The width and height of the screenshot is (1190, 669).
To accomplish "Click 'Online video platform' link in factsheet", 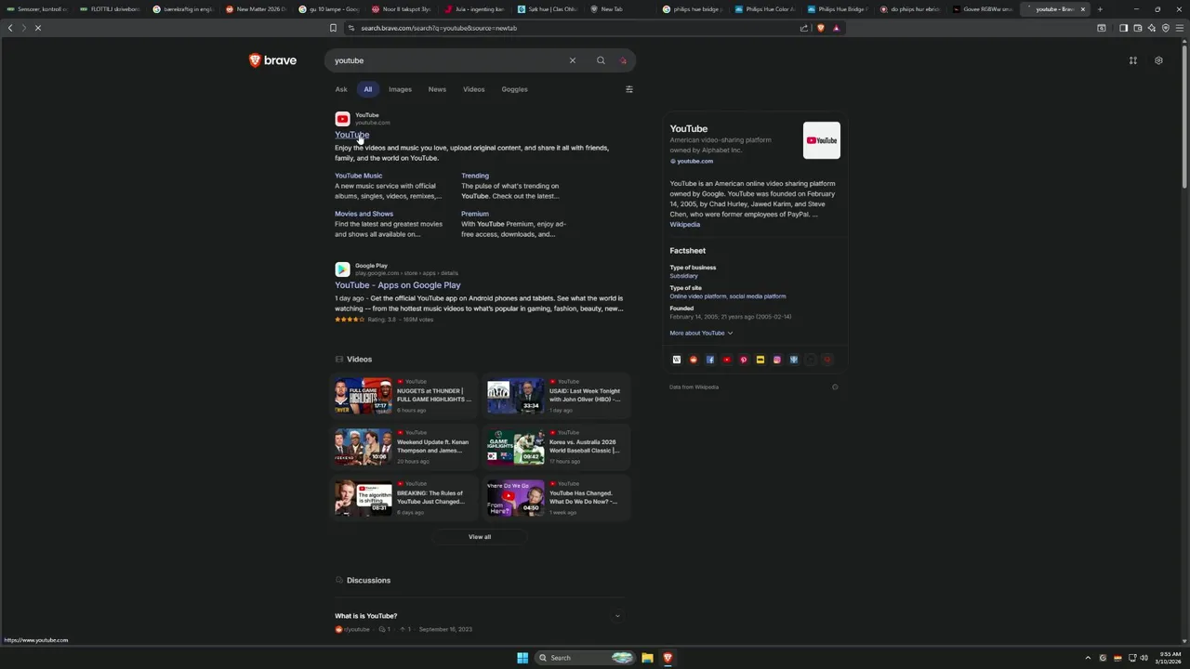I will (x=698, y=296).
